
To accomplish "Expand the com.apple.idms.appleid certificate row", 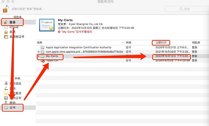I will [39, 52].
